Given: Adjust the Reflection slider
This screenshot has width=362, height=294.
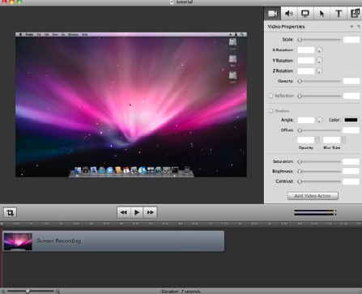Looking at the screenshot, I should pyautogui.click(x=319, y=96).
